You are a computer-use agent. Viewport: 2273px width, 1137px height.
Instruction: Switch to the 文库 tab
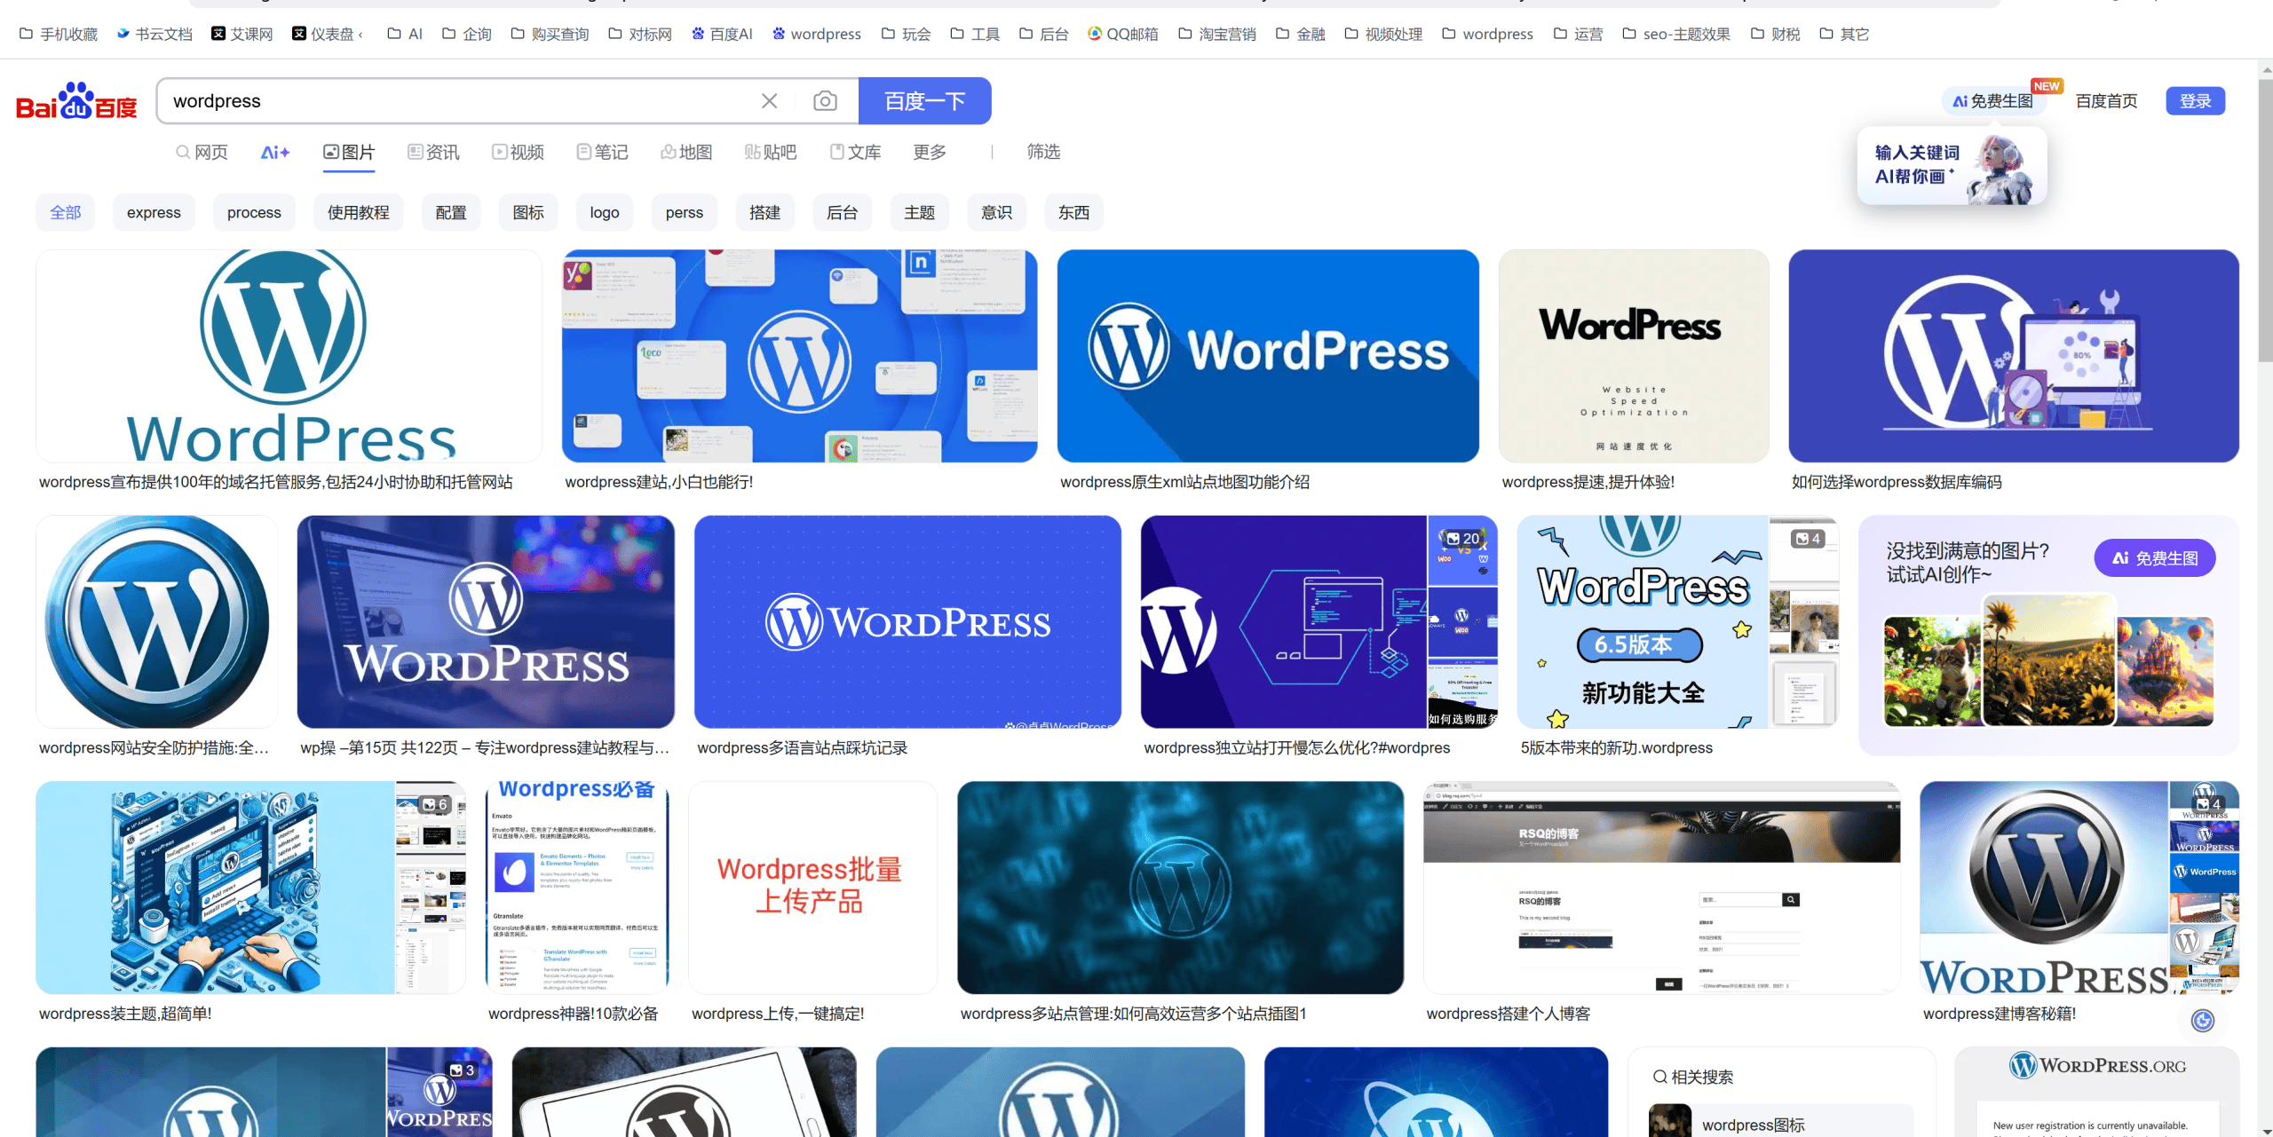point(856,153)
